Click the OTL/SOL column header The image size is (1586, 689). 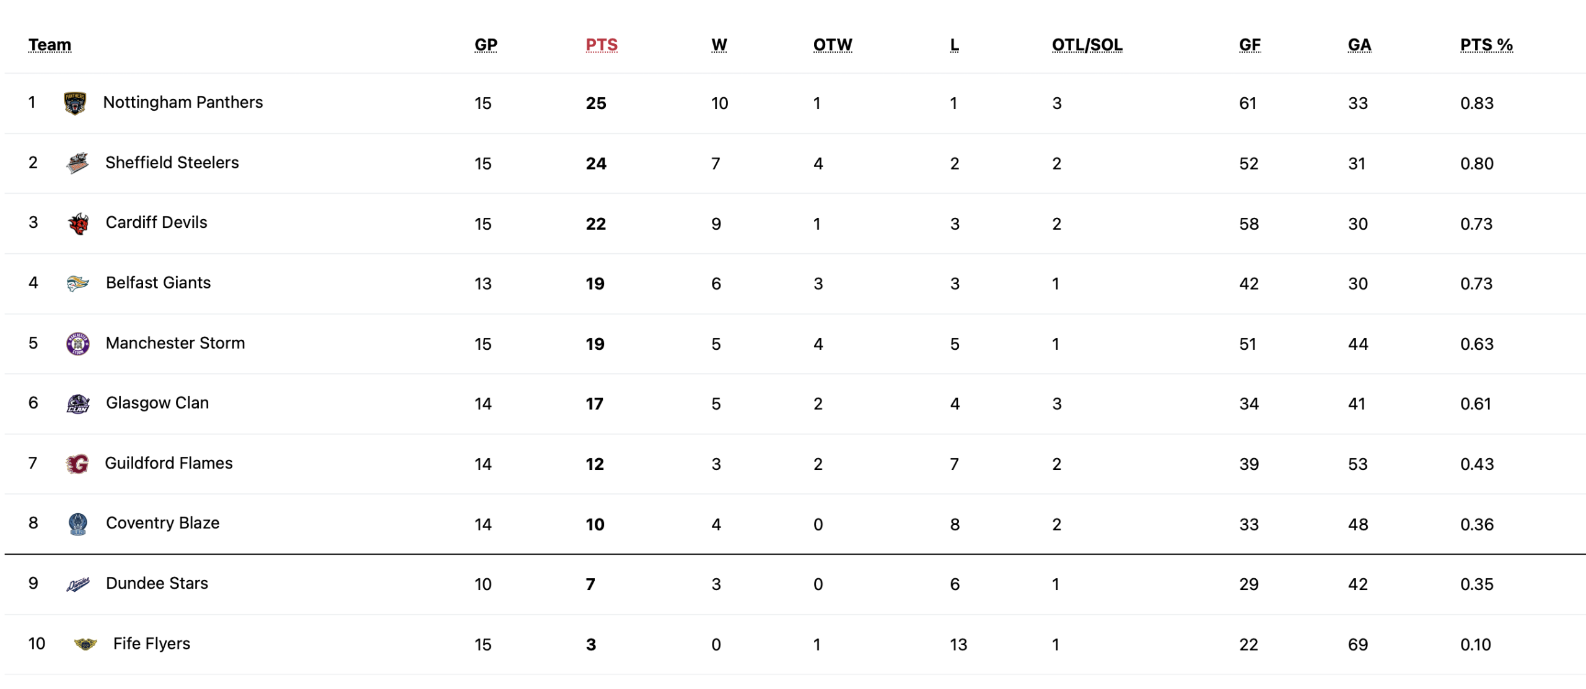pos(1087,45)
